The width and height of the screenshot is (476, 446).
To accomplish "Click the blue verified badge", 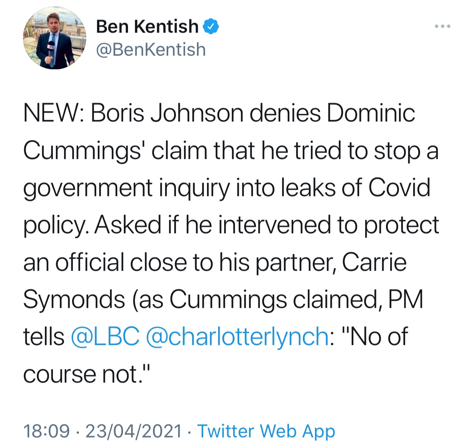I will tap(210, 26).
